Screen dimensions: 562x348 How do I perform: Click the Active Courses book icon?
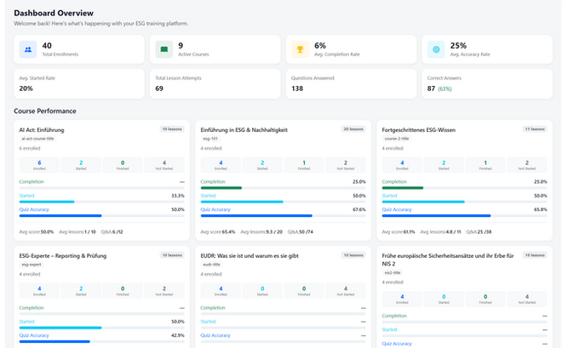pos(163,49)
